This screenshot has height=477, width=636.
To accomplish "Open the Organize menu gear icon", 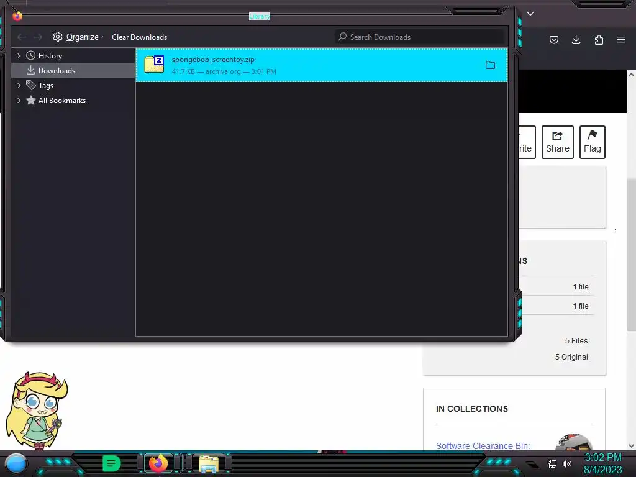I will point(58,37).
